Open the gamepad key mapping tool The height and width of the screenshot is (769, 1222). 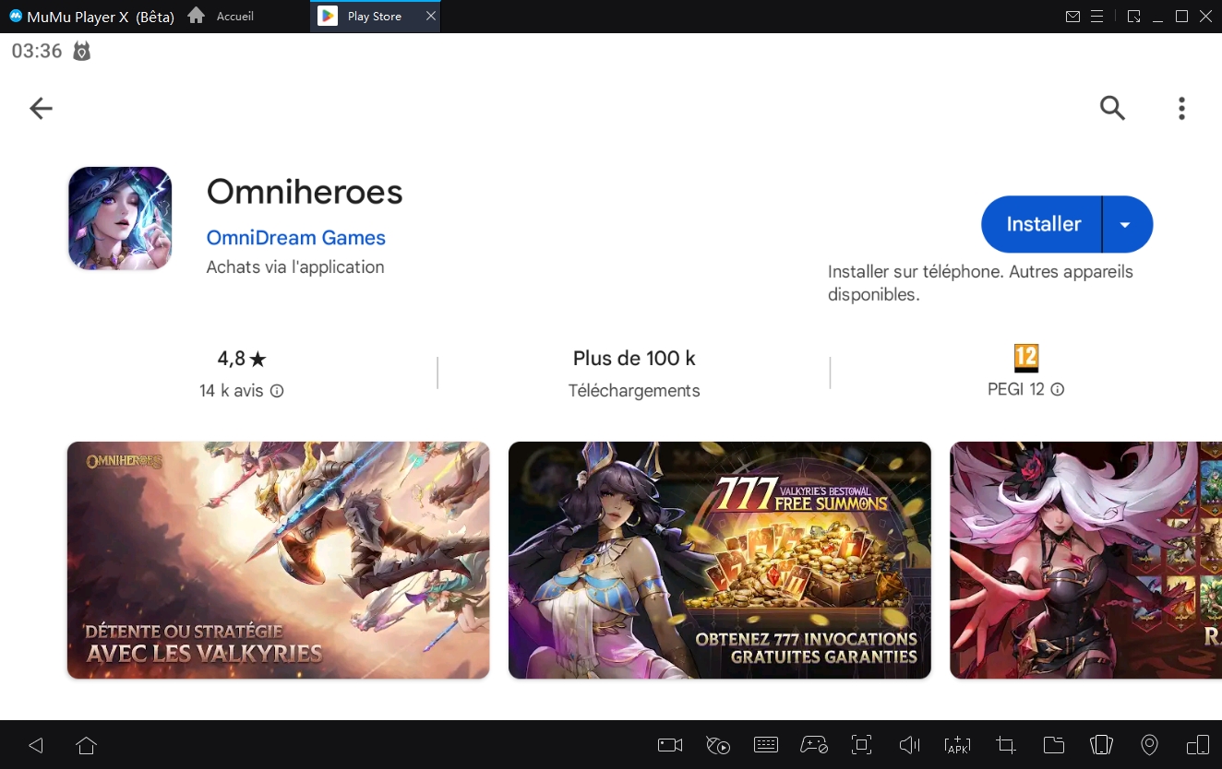[814, 744]
